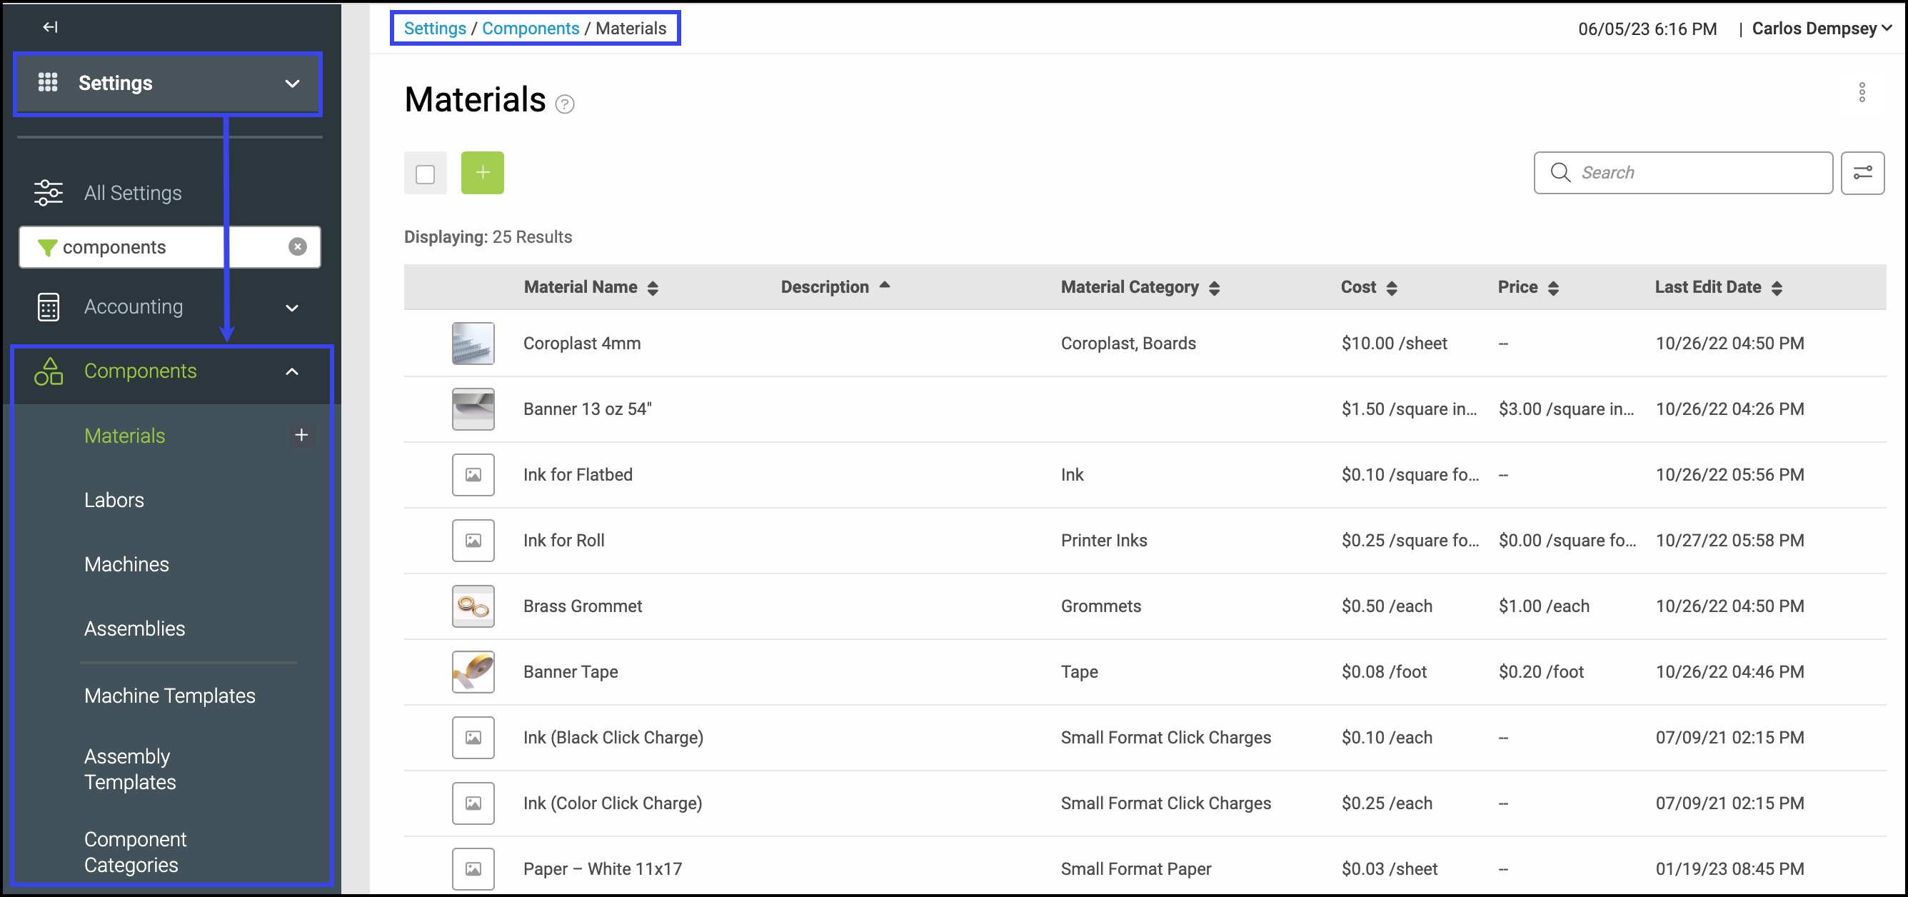
Task: Collapse the Components section chevron
Action: click(x=292, y=372)
